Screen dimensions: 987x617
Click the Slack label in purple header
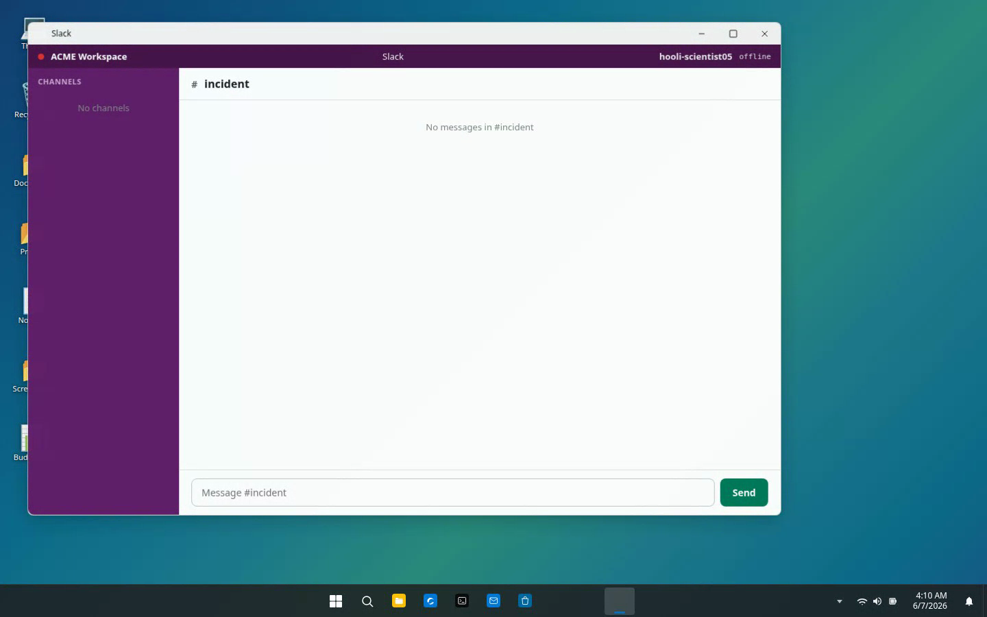click(393, 56)
